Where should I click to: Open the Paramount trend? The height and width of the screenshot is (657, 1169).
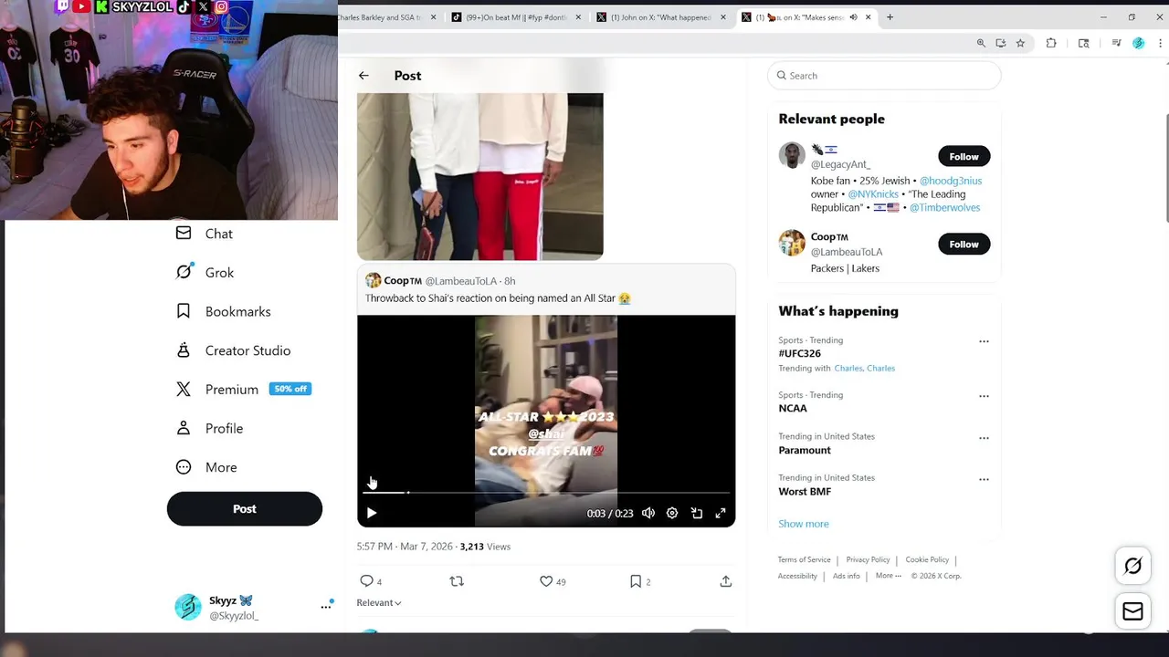(x=805, y=450)
